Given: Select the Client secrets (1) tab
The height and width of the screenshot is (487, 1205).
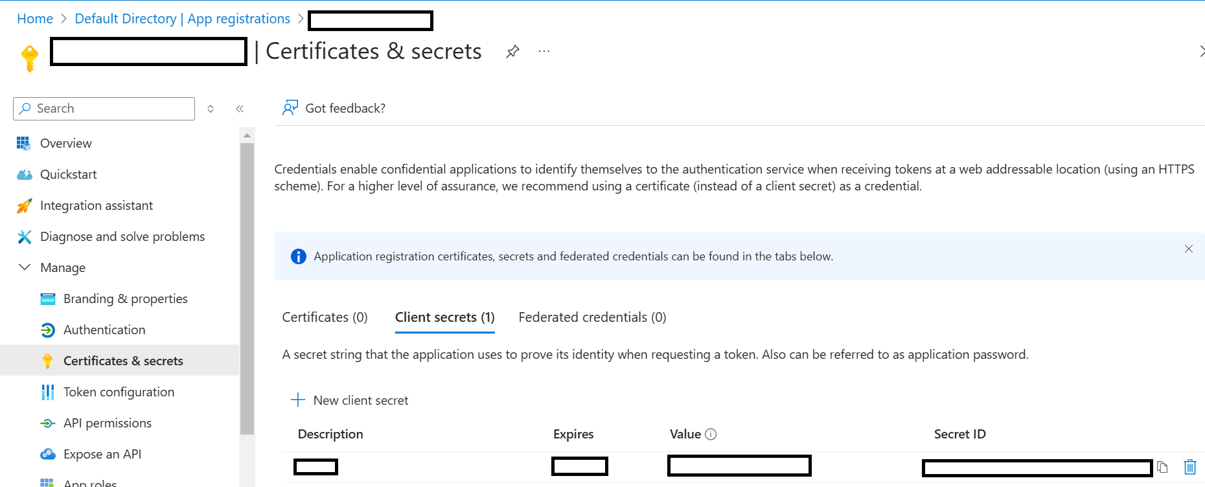Looking at the screenshot, I should tap(445, 317).
